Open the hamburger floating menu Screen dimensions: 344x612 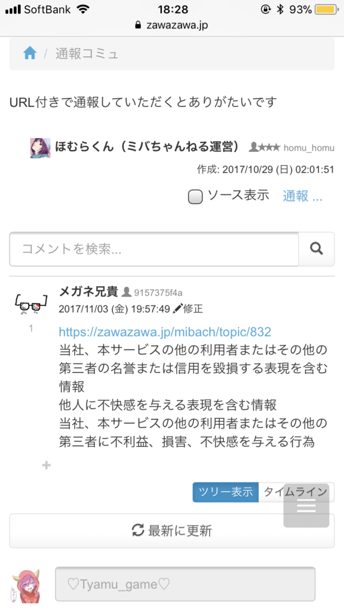(306, 506)
